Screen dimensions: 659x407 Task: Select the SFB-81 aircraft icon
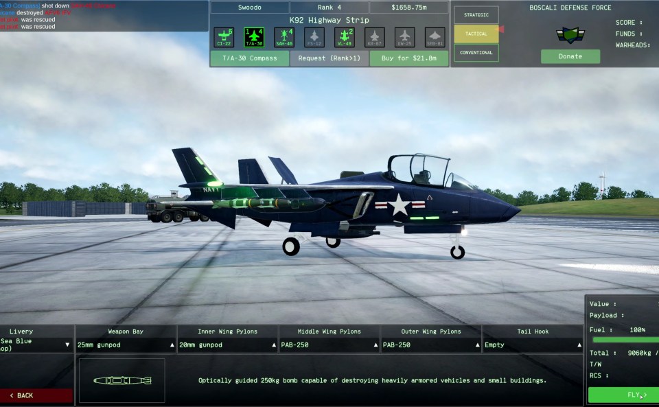tap(435, 37)
